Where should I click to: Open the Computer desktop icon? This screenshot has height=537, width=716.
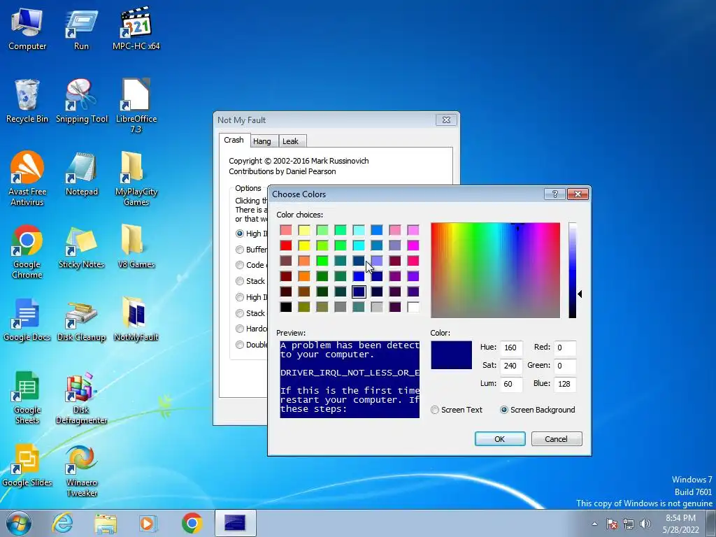point(27,29)
